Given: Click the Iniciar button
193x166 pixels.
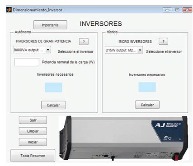Looking at the screenshot, I should pos(33,142).
